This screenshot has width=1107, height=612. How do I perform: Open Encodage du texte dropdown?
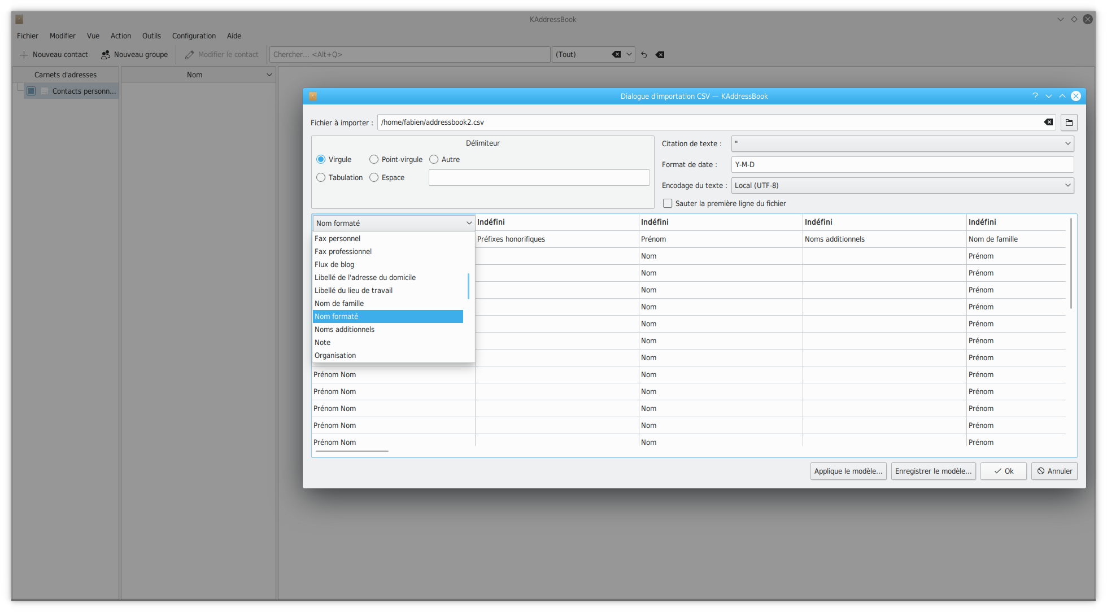[x=903, y=186]
